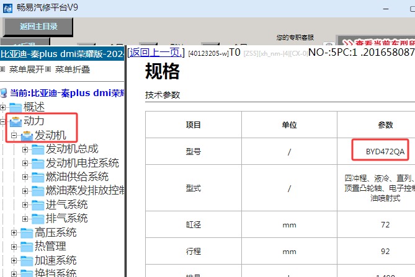Select 概述 in the tree
The width and height of the screenshot is (415, 277).
pyautogui.click(x=34, y=107)
